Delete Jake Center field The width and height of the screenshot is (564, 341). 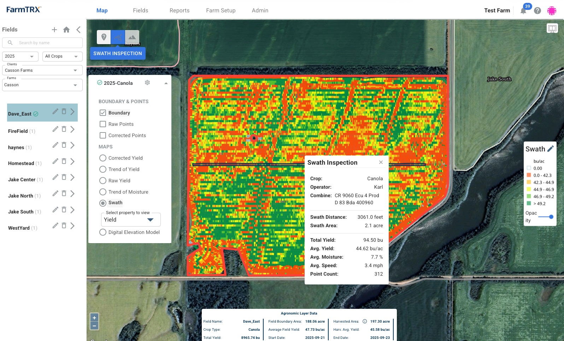(64, 177)
